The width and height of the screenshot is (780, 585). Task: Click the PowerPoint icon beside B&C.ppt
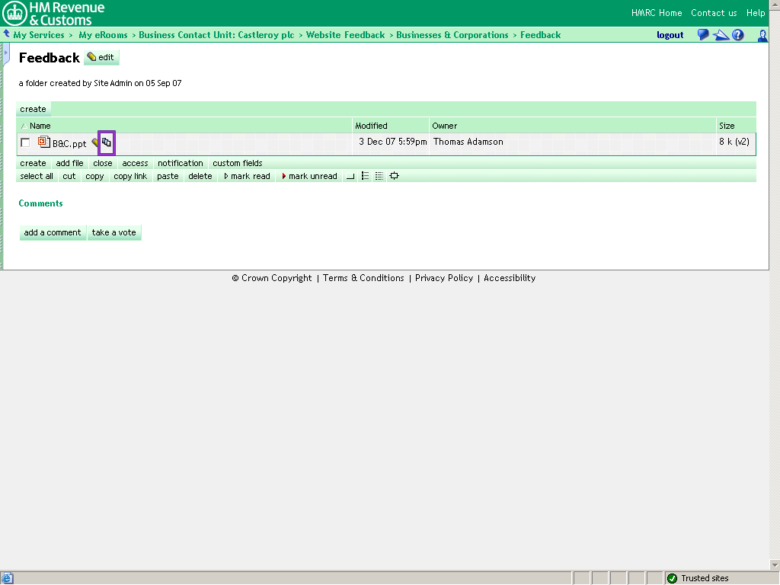pos(43,142)
